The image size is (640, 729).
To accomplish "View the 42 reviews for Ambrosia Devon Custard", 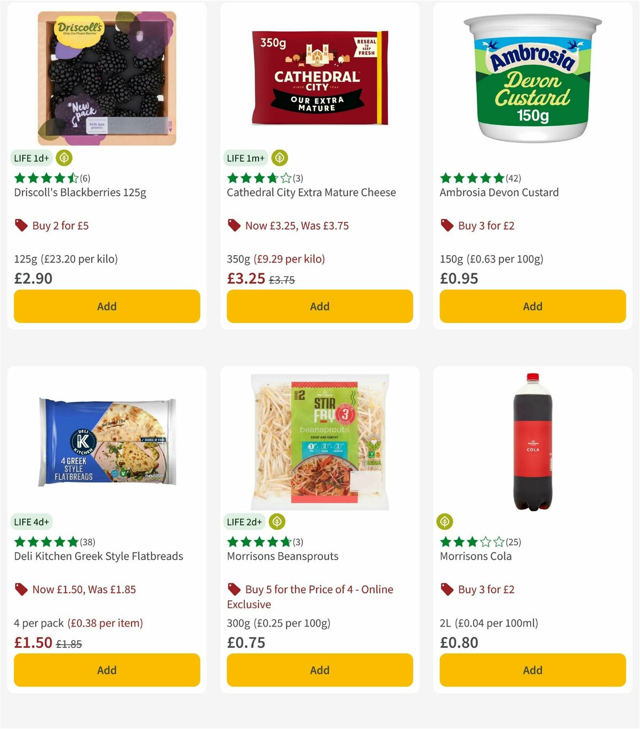I will [x=513, y=178].
